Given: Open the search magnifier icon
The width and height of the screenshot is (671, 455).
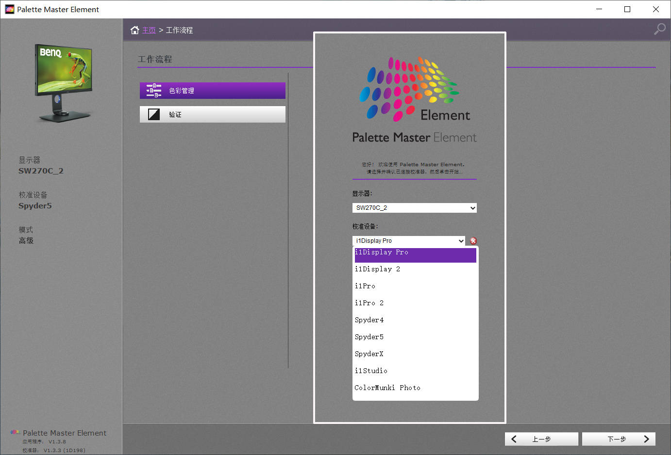Looking at the screenshot, I should 659,29.
